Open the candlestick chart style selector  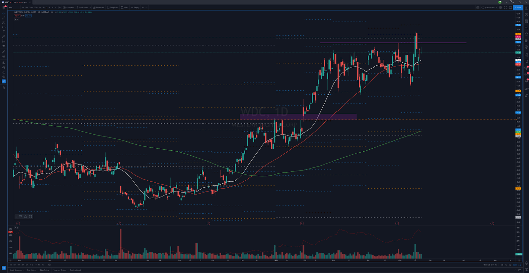(60, 8)
